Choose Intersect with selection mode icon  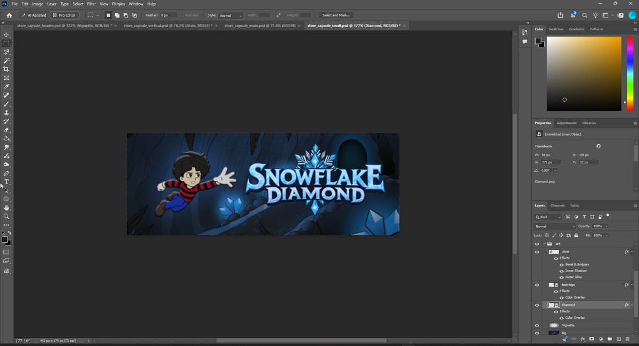coord(134,15)
